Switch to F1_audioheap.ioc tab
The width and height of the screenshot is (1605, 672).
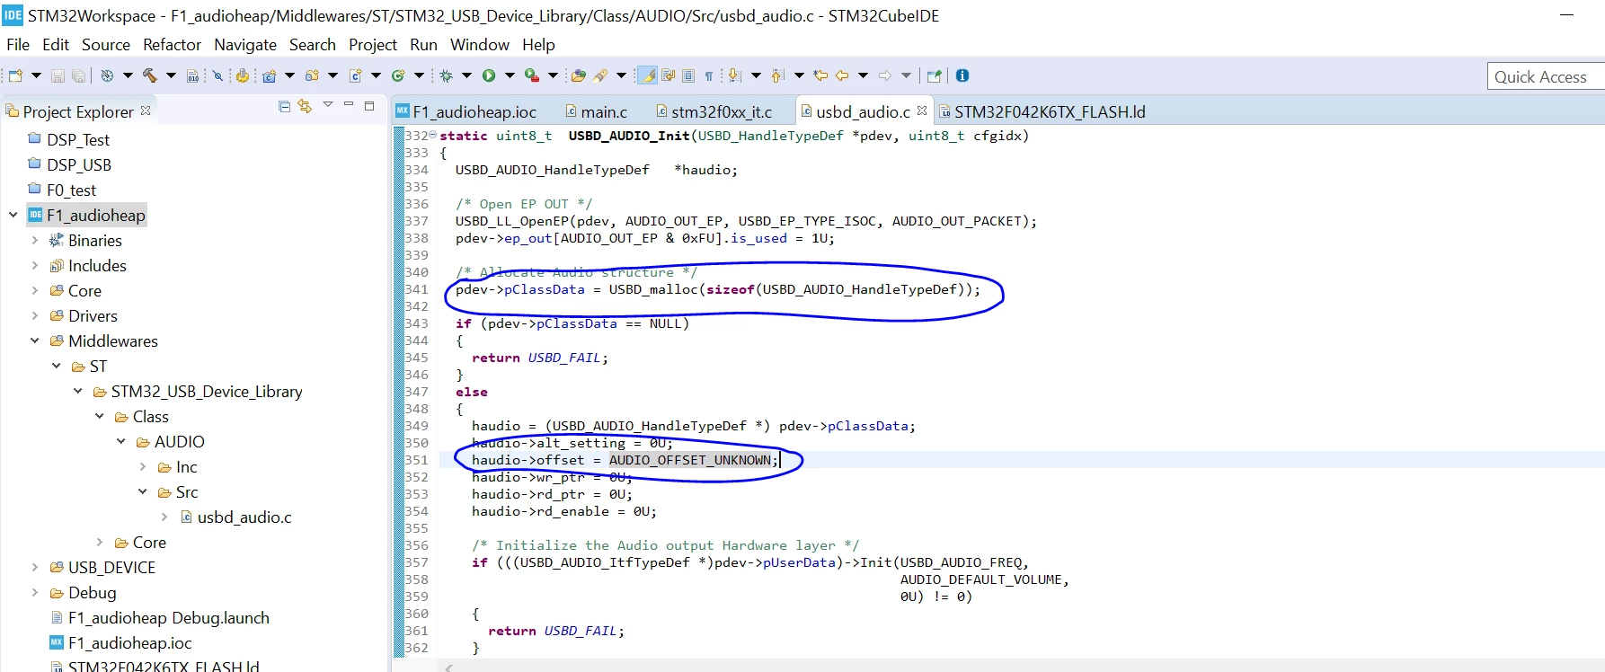pos(466,111)
